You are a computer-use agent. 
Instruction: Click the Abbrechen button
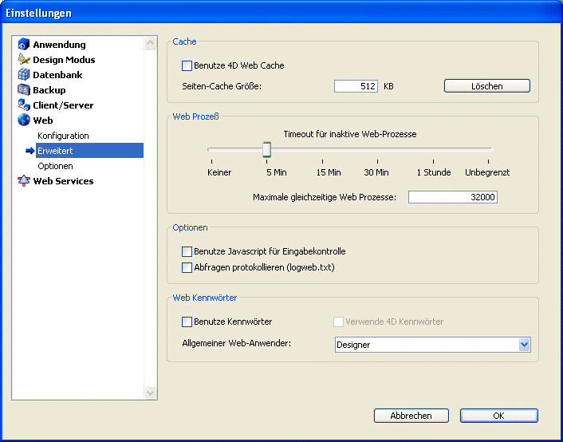411,416
